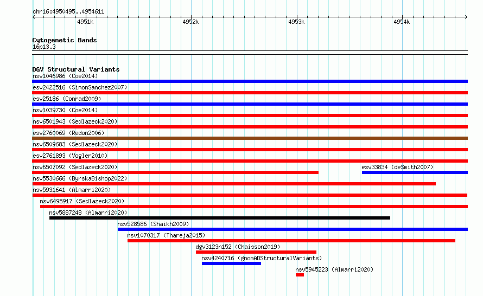This screenshot has width=483, height=296.
Task: Select the blue bar under nsv528586
Action: tap(293, 229)
